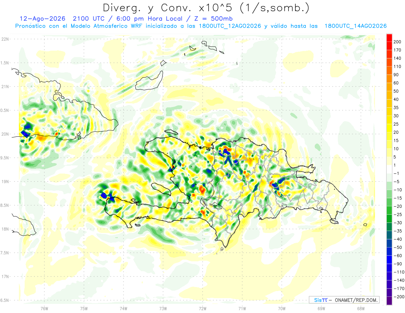Pick the red swatch above the 200 label
405x313 pixels.
(x=389, y=38)
